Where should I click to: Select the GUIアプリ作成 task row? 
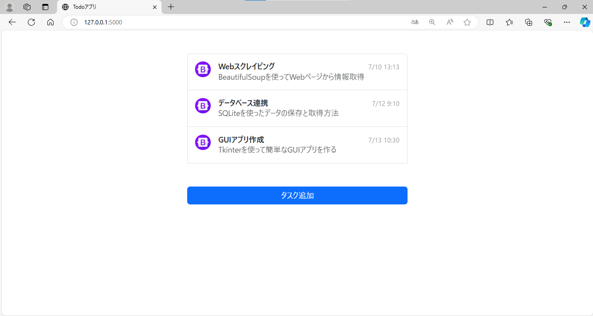point(297,145)
